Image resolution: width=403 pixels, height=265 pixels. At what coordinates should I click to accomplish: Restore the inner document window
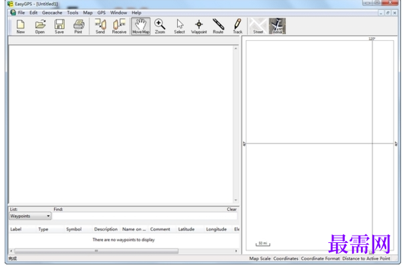388,13
